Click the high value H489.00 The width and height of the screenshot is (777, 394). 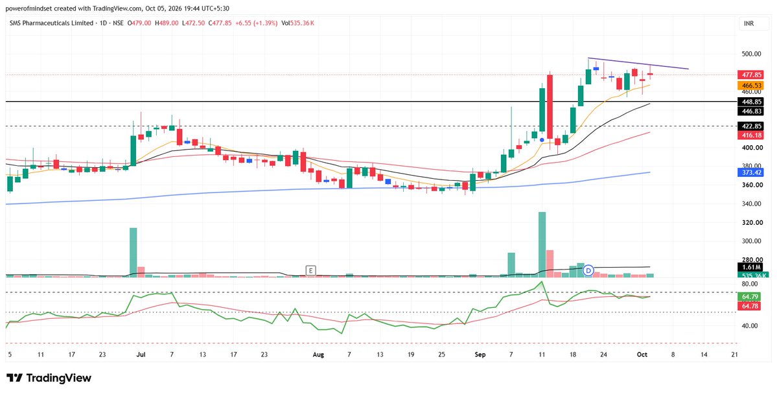coord(167,23)
